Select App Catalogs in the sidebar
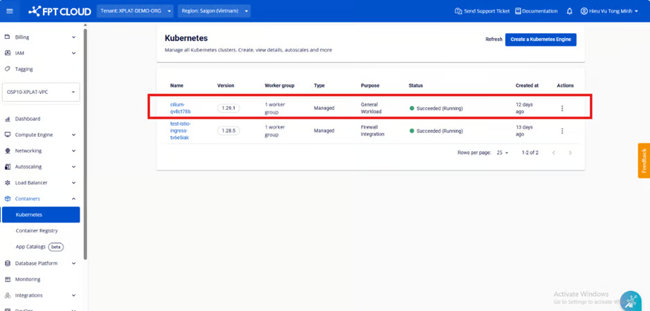 [x=31, y=247]
